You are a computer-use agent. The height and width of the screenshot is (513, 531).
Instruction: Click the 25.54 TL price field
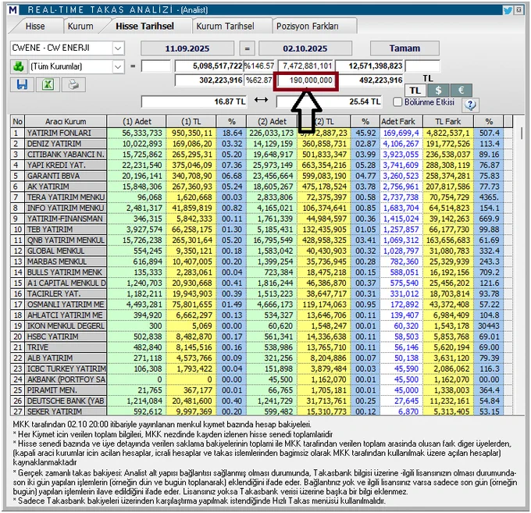(329, 102)
